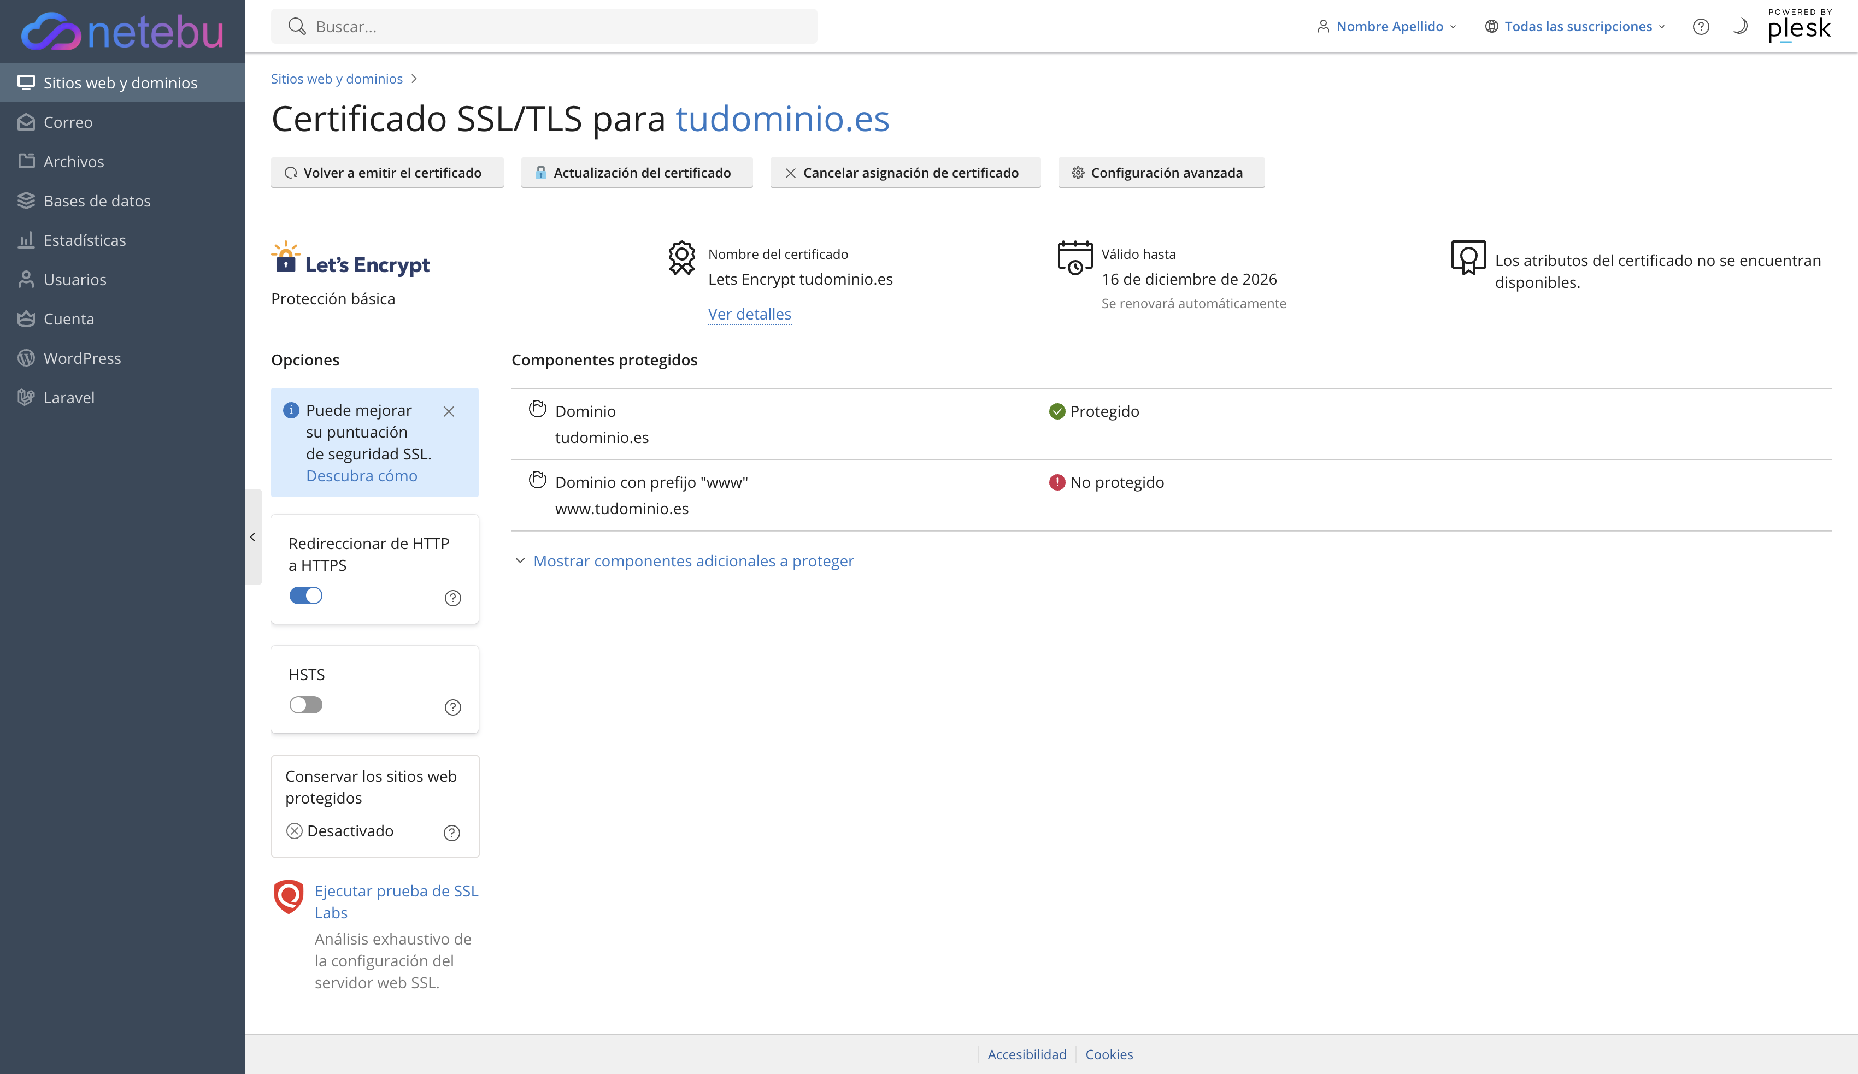
Task: Open Laravel in sidebar
Action: (x=122, y=397)
